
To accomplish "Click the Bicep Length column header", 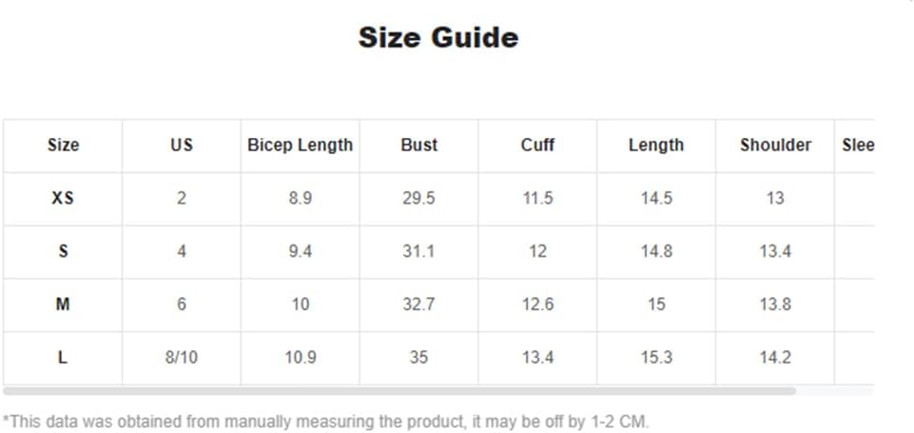I will [301, 146].
